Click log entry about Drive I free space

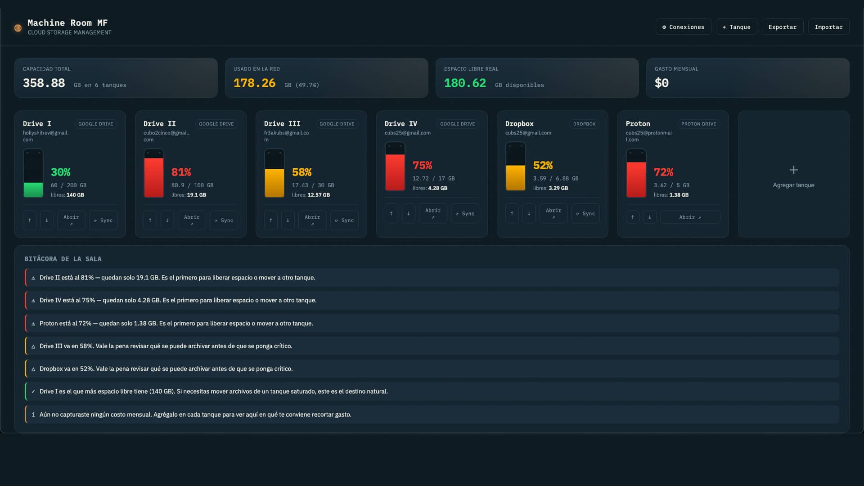coord(432,391)
